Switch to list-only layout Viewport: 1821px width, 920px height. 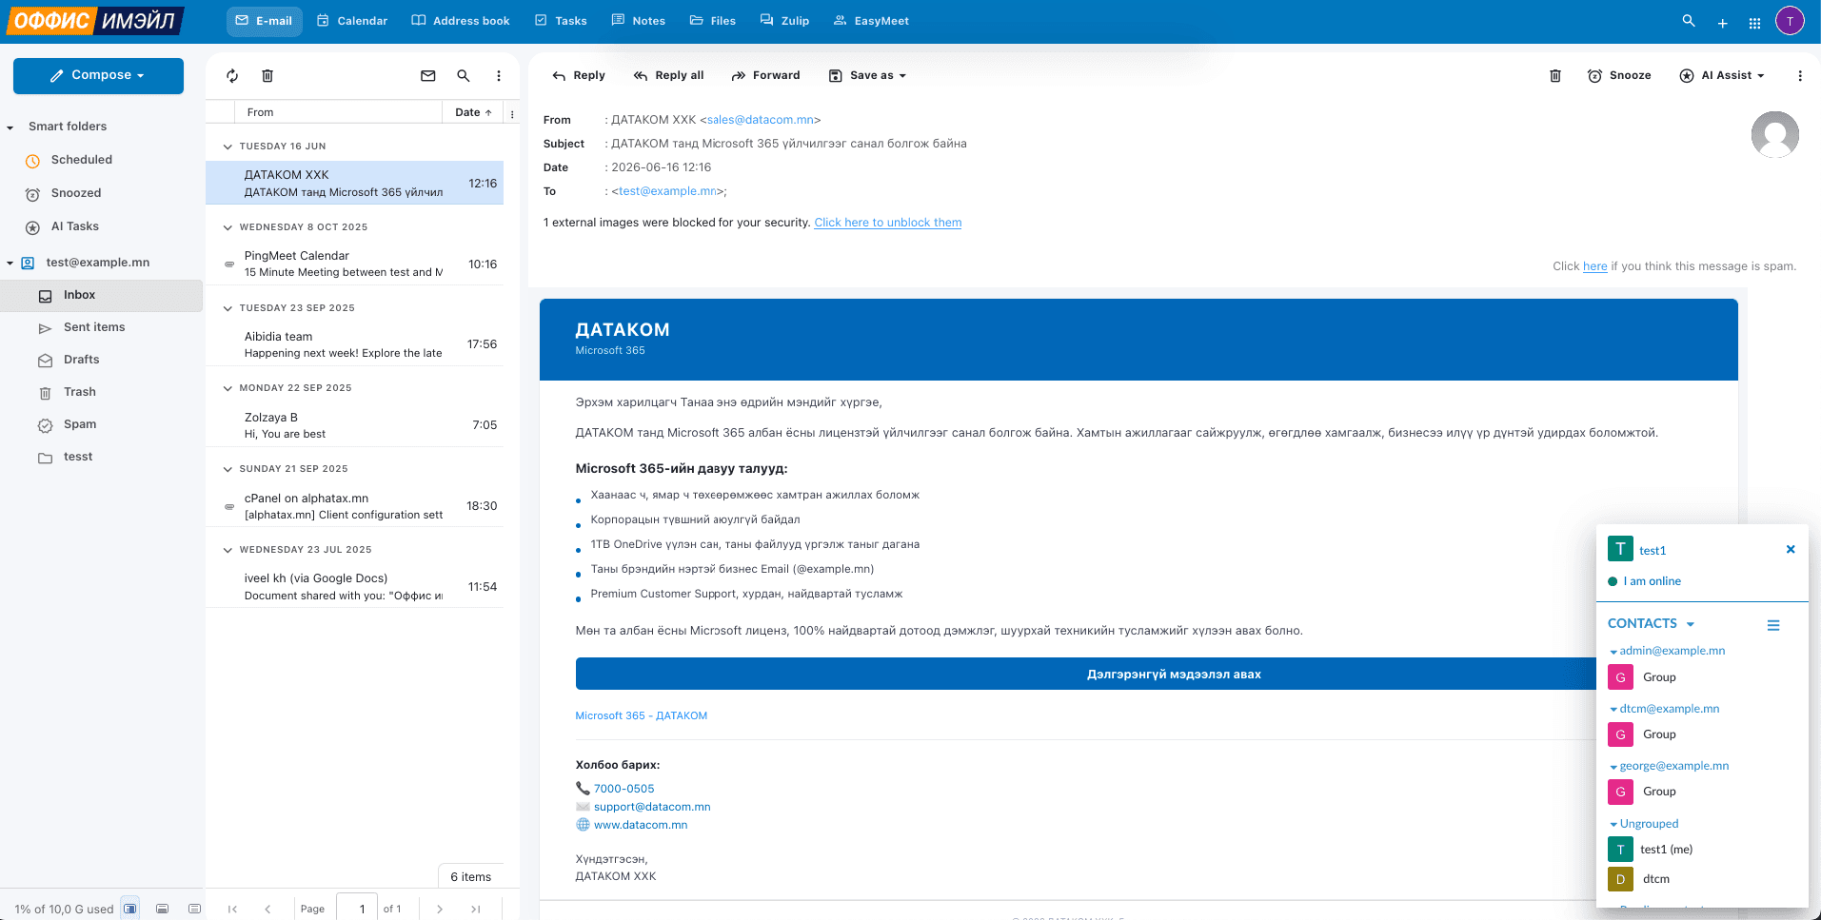click(195, 909)
